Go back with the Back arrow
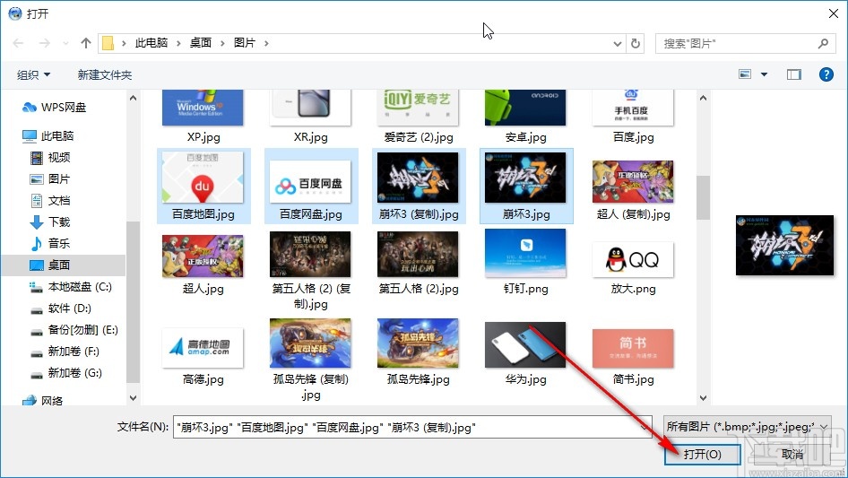The width and height of the screenshot is (848, 478). [18, 43]
